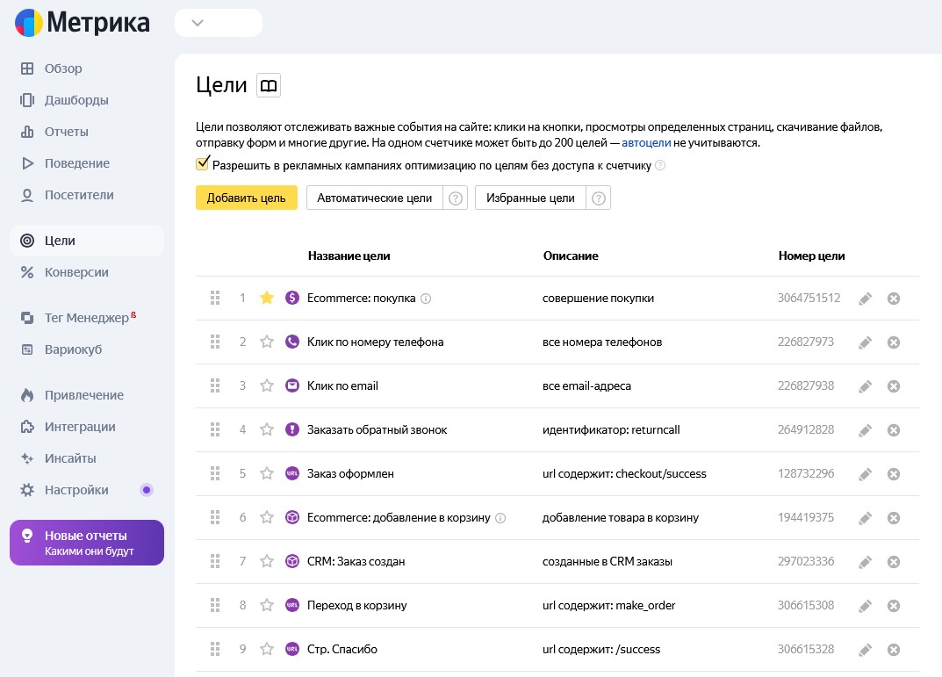Grab the drag handle of Переход в корзину row
942x677 pixels.
click(x=215, y=606)
